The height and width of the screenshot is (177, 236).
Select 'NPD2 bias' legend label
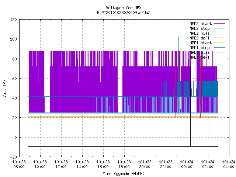point(199,33)
